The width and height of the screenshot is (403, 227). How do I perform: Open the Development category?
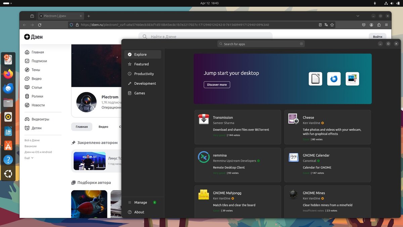[143, 83]
